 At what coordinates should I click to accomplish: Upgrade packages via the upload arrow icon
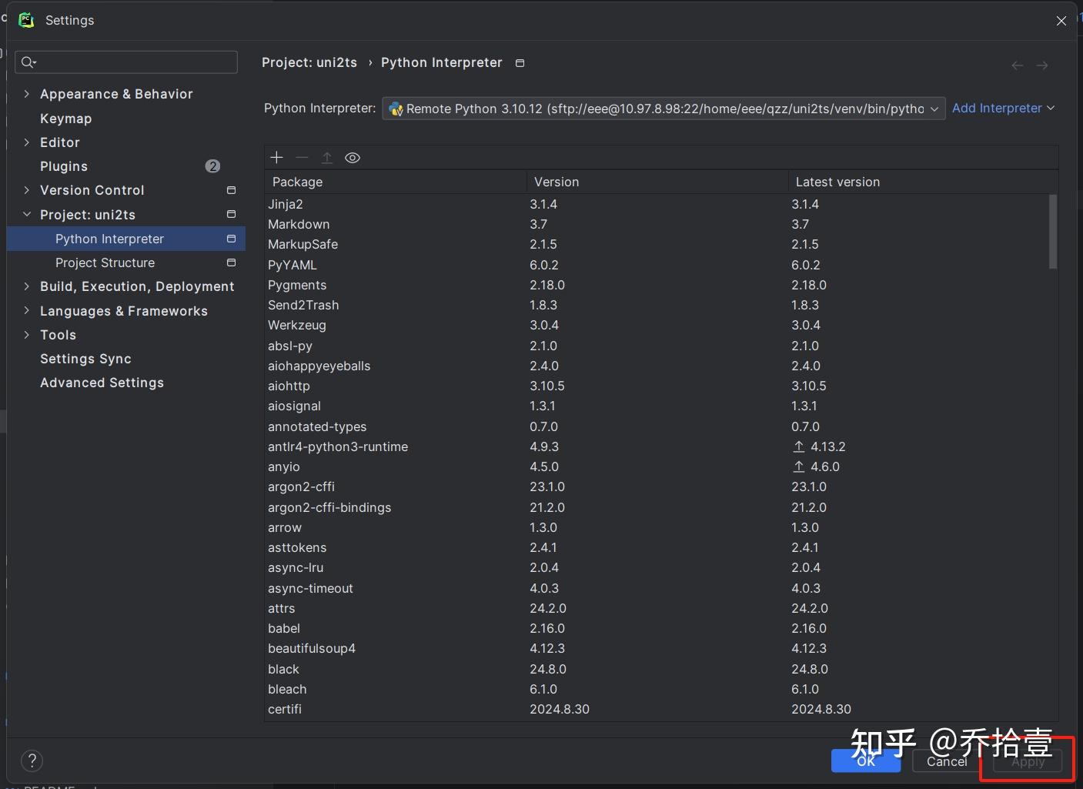327,157
